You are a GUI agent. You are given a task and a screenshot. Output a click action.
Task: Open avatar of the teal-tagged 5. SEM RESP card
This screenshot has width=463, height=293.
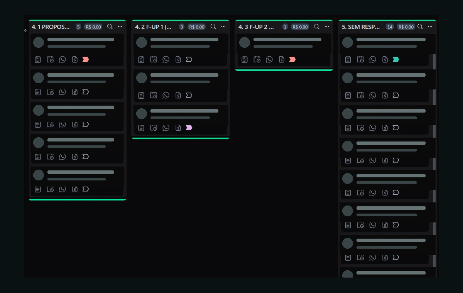(348, 42)
